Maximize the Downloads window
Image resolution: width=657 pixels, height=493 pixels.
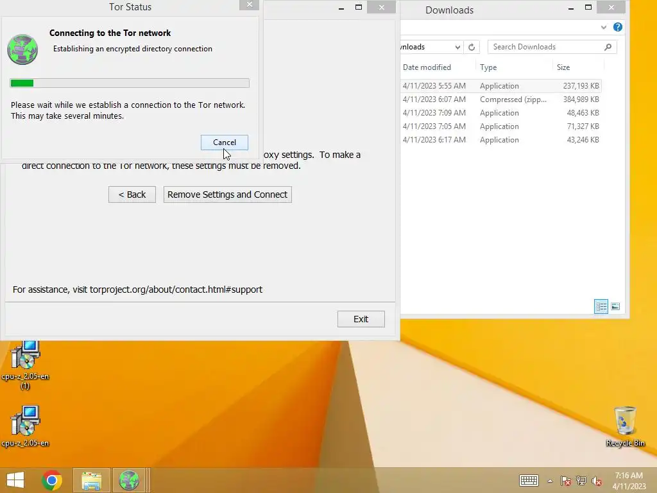click(588, 8)
